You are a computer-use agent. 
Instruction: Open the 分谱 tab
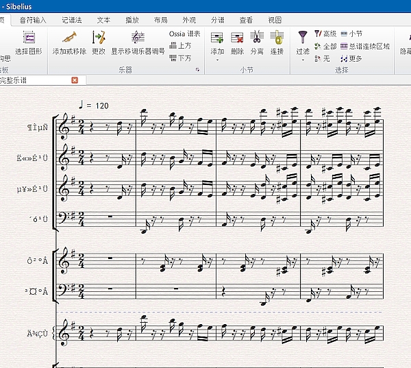tap(218, 20)
